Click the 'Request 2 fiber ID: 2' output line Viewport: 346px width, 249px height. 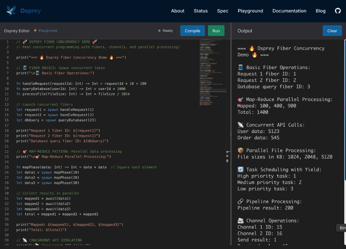point(267,80)
